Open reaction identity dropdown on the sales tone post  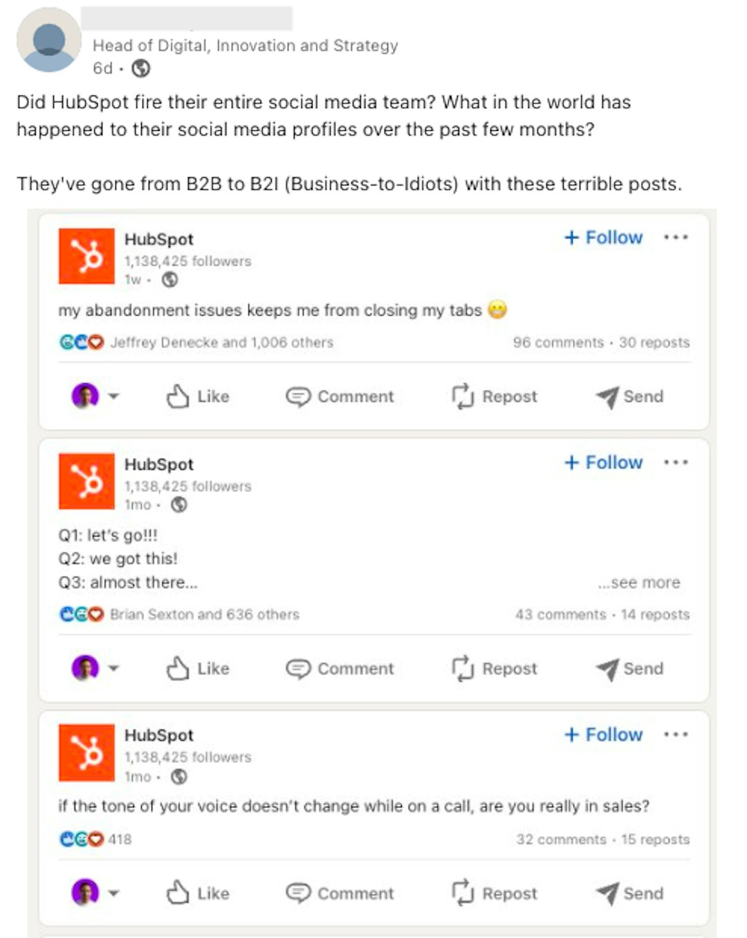tap(114, 894)
